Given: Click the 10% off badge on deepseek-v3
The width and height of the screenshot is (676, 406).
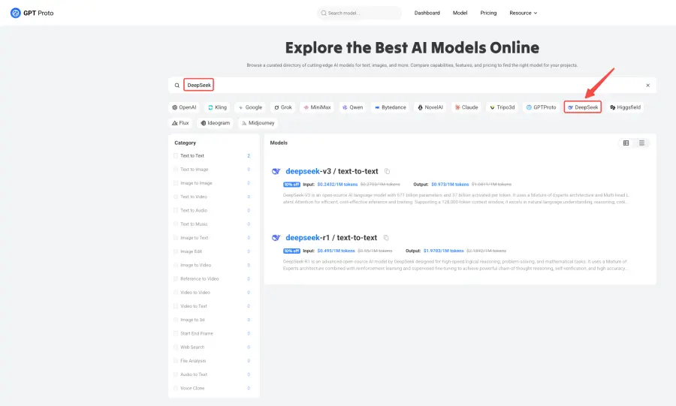Looking at the screenshot, I should [x=291, y=185].
